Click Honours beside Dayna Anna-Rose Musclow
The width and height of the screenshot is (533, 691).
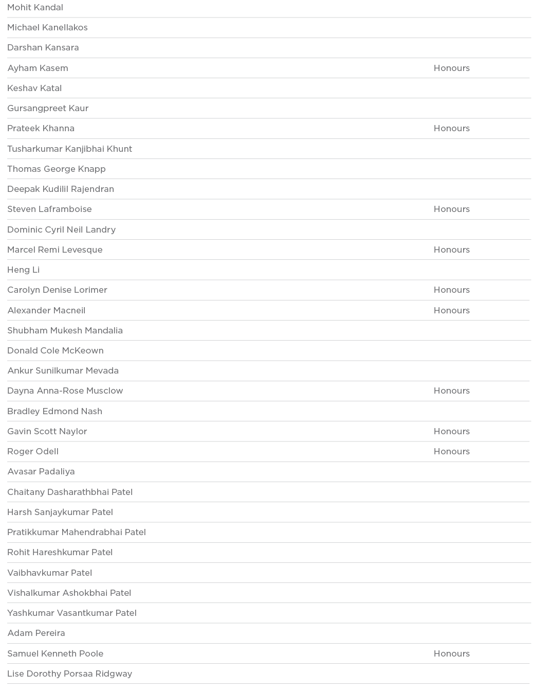pos(451,391)
